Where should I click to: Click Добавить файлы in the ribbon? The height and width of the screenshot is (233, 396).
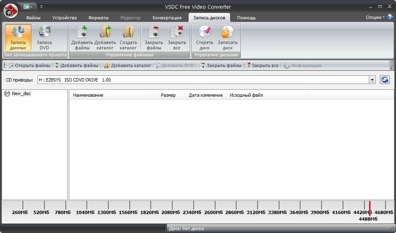click(x=82, y=37)
